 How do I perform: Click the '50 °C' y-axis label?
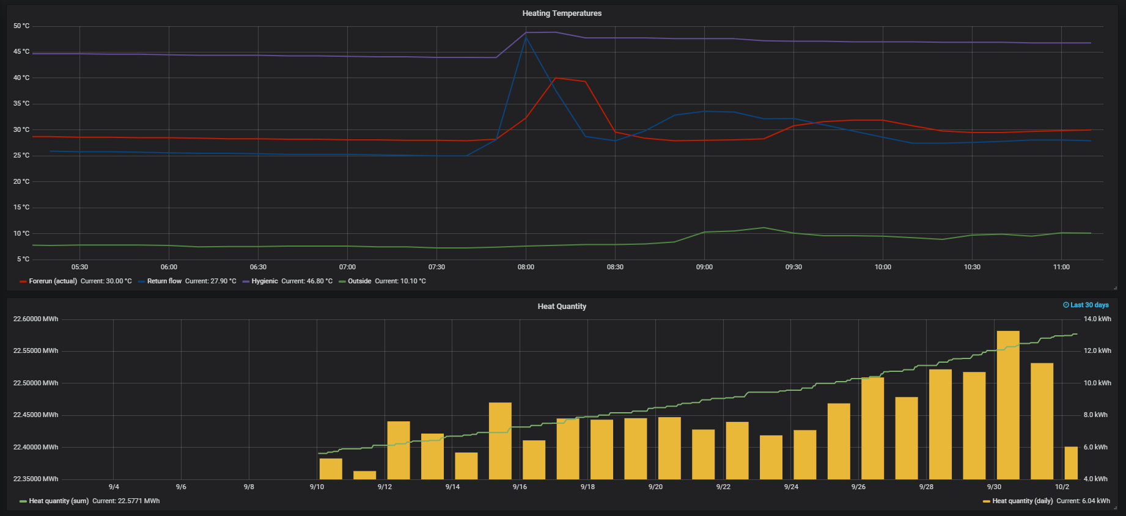click(21, 26)
